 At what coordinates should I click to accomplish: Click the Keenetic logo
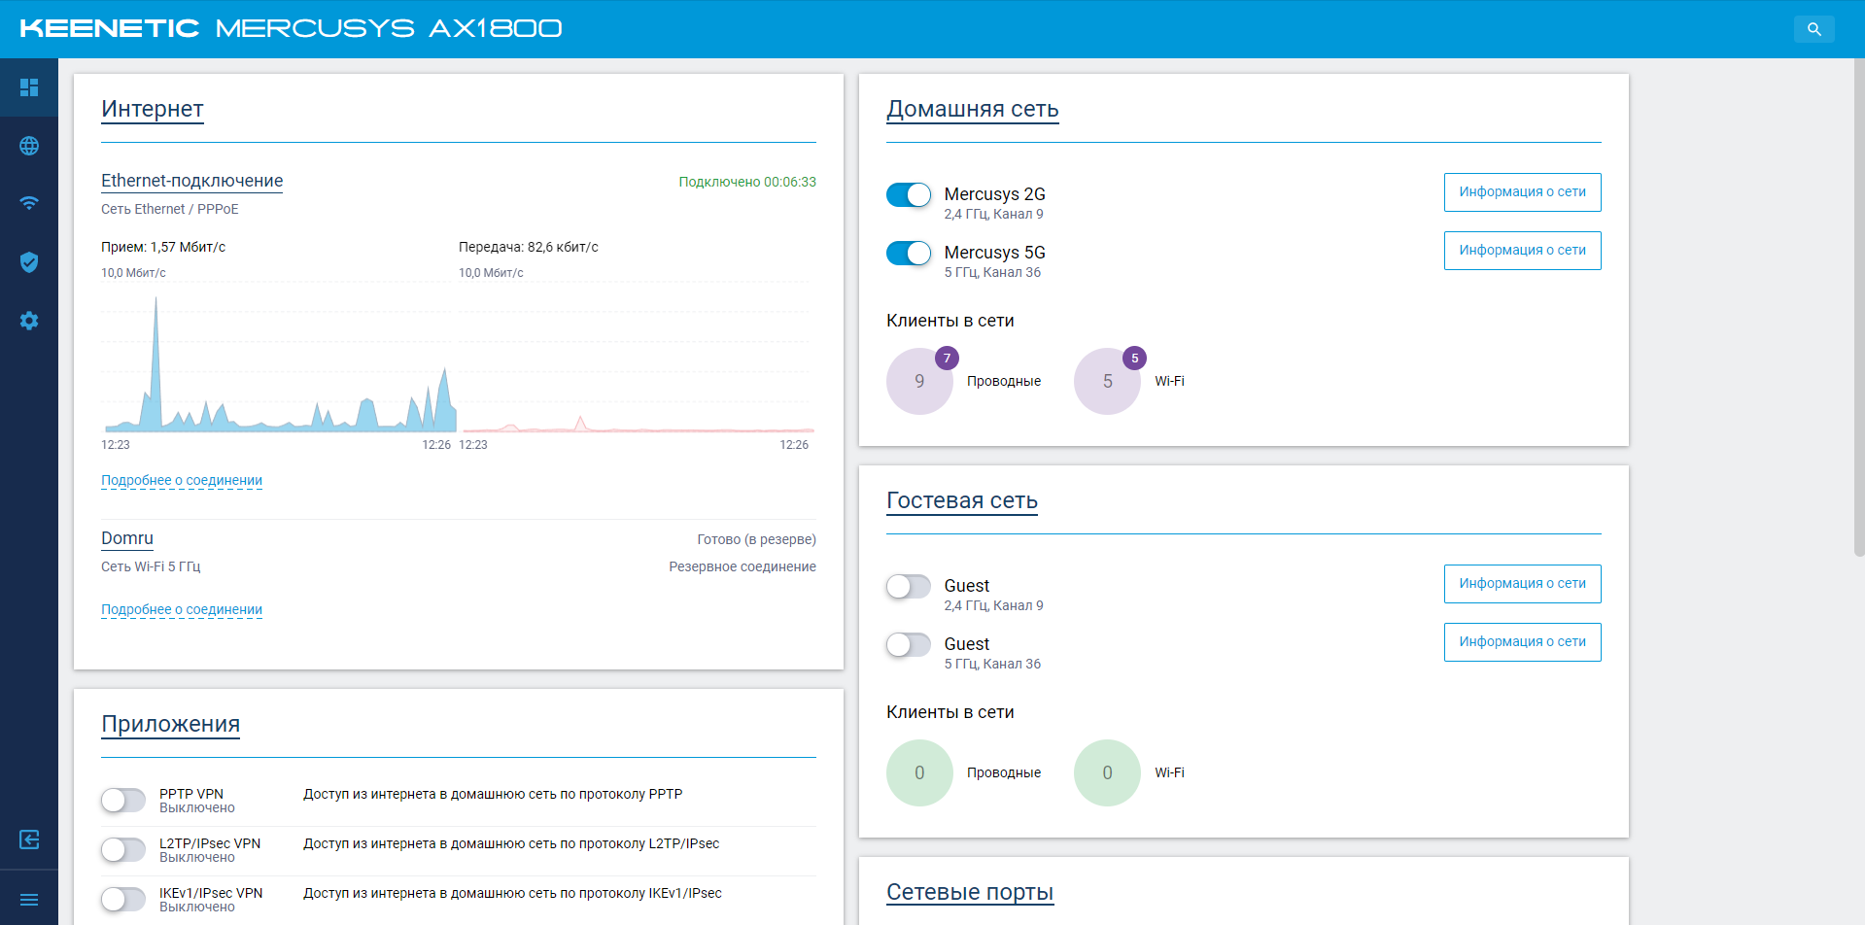(x=109, y=28)
